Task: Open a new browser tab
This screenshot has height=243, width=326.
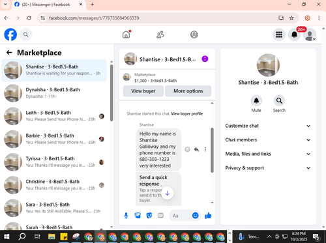Action: [x=92, y=5]
